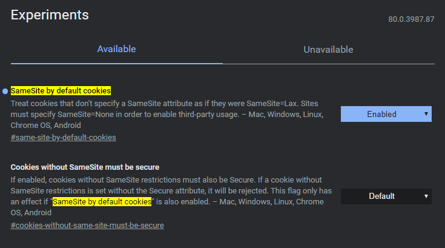Screen dimensions: 445x248
Task: Open the Enabled dropdown for SameSite cookies
Action: (386, 114)
